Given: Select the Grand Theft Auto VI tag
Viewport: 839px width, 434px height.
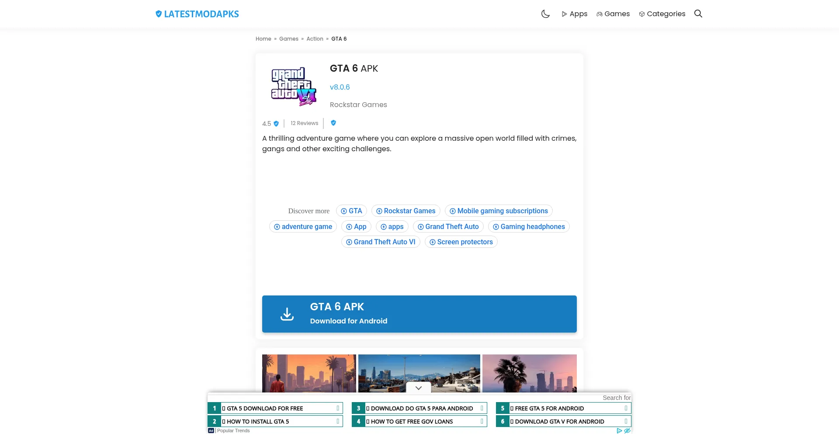Looking at the screenshot, I should pyautogui.click(x=381, y=242).
